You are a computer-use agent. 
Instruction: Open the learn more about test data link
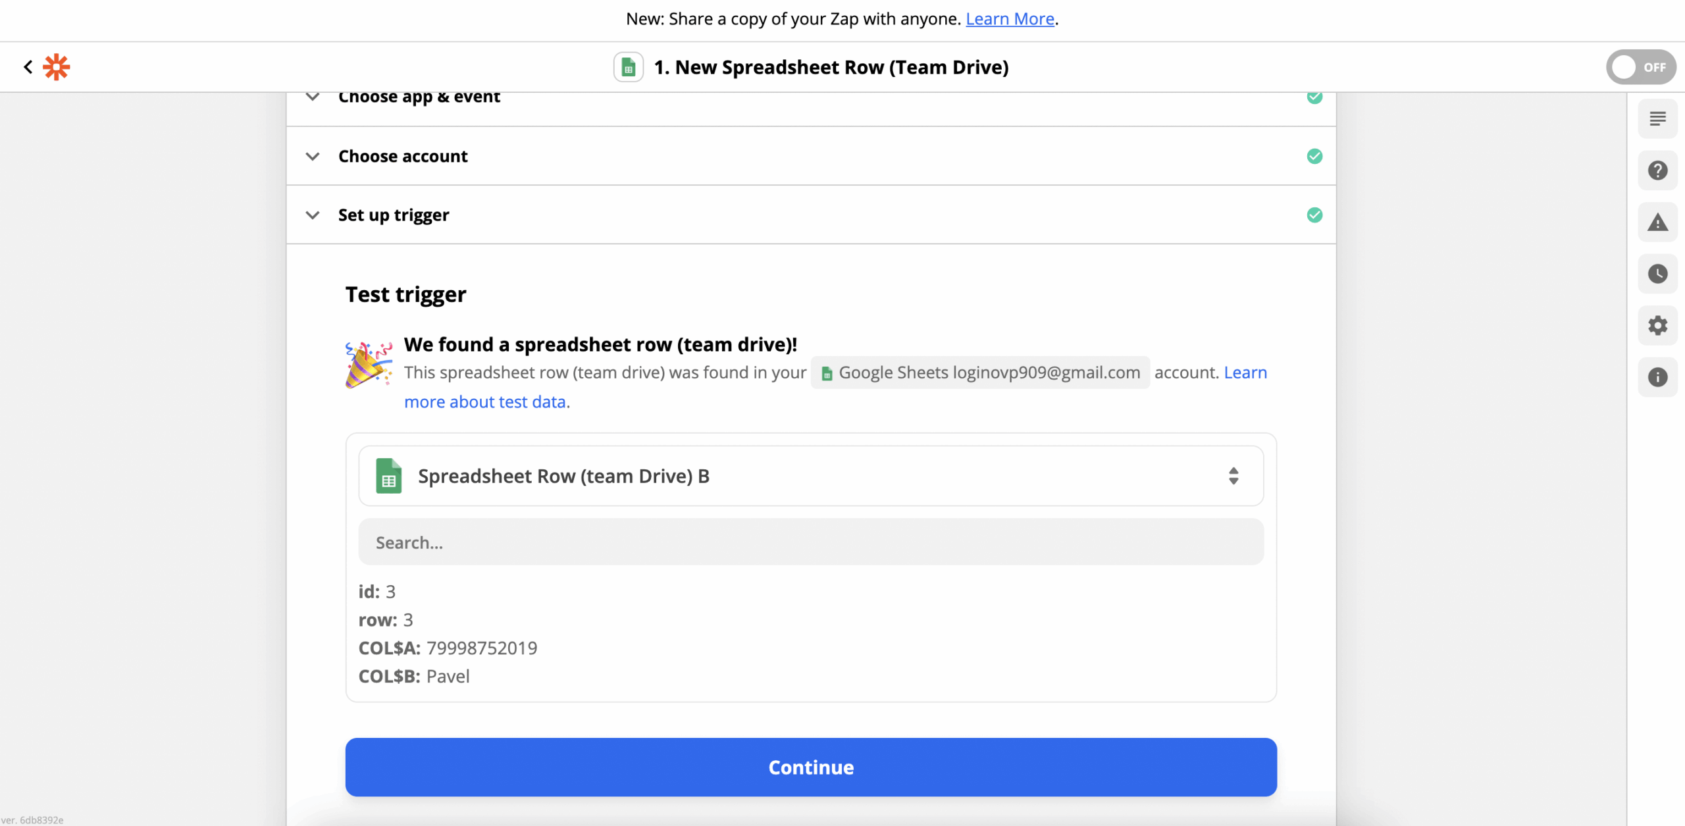[486, 402]
